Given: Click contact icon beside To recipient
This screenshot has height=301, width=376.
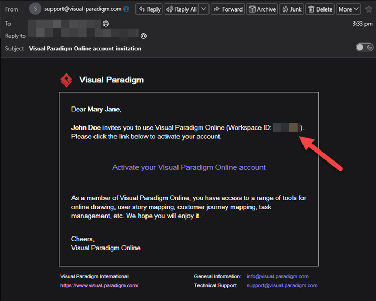Looking at the screenshot, I should pyautogui.click(x=106, y=24).
